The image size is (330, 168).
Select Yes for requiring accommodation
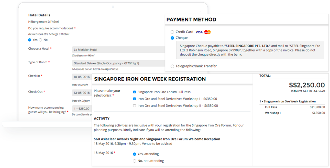[30, 40]
